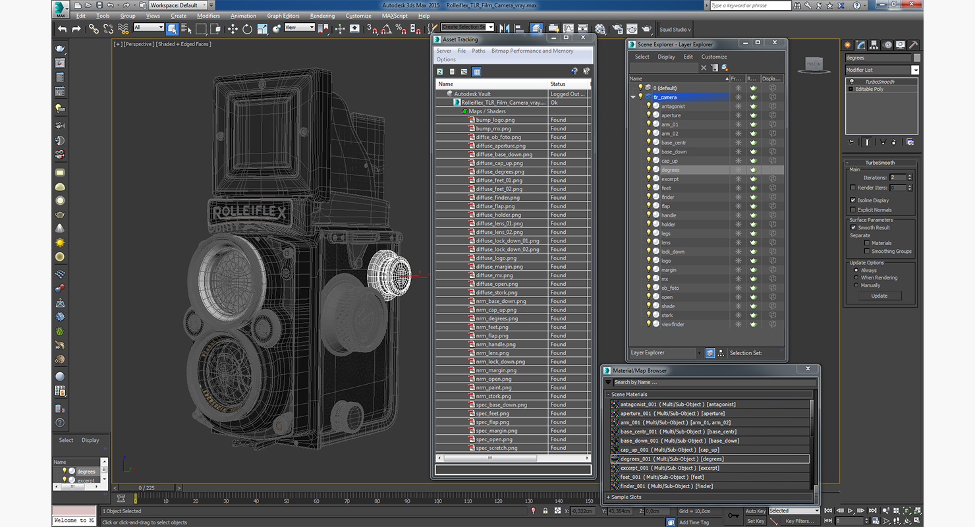This screenshot has height=527, width=975.
Task: Click the Update button in TurboSmooth
Action: tap(879, 296)
